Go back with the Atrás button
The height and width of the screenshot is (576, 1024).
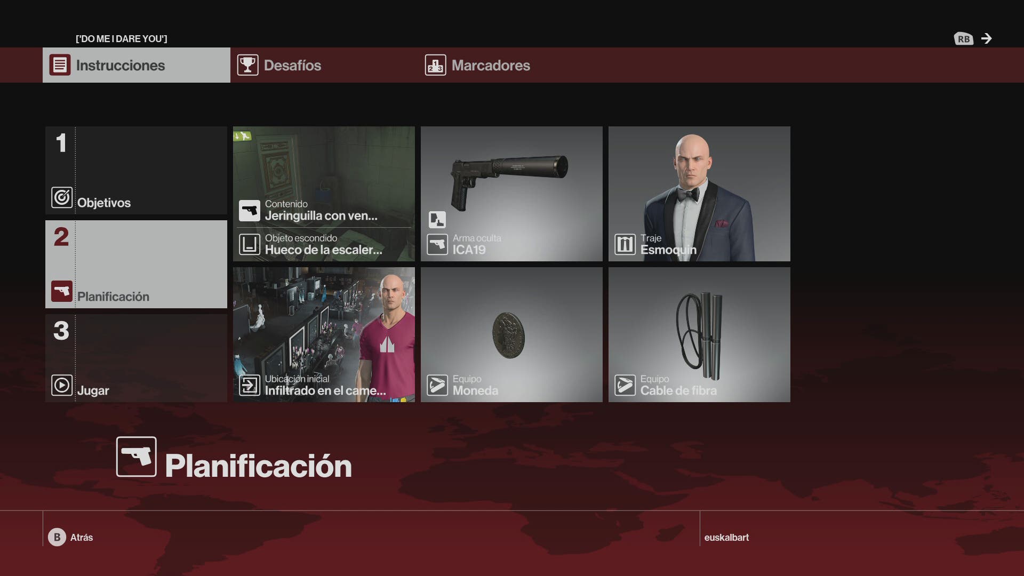tap(70, 537)
